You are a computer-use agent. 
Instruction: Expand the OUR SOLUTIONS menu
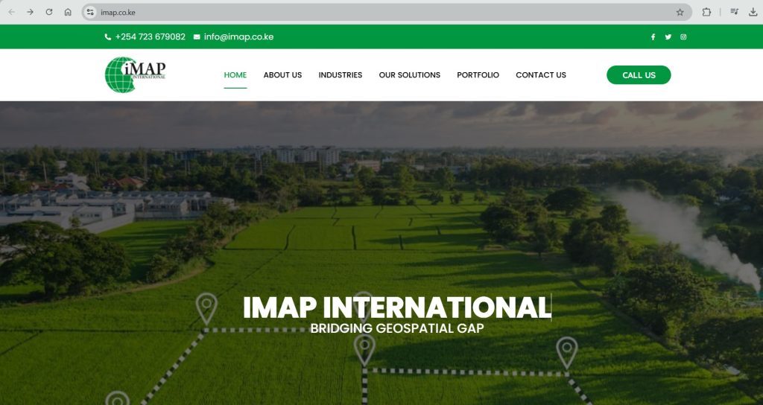click(x=409, y=75)
